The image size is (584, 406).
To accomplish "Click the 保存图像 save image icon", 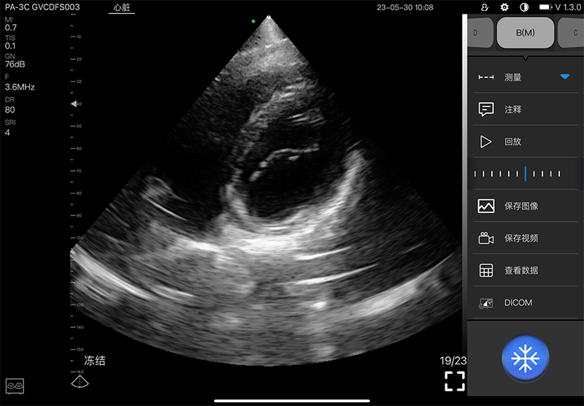I will point(486,206).
